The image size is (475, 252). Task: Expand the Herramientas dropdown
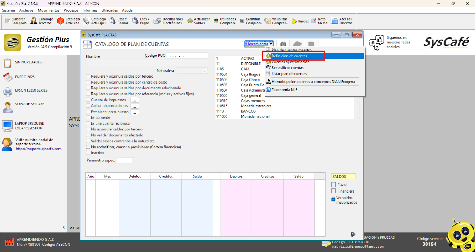coord(259,44)
